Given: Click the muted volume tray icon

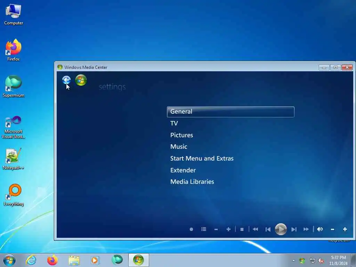Looking at the screenshot, I should (321, 261).
